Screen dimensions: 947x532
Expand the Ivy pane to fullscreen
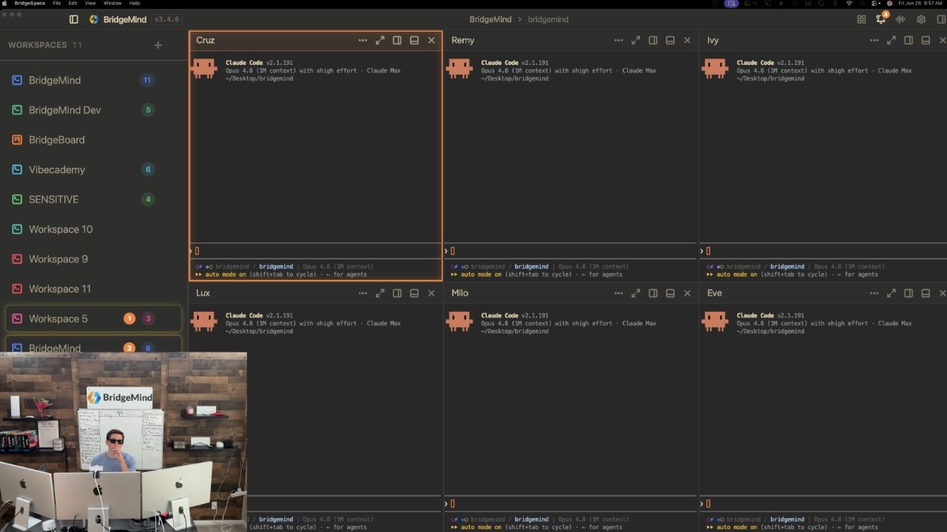(892, 41)
